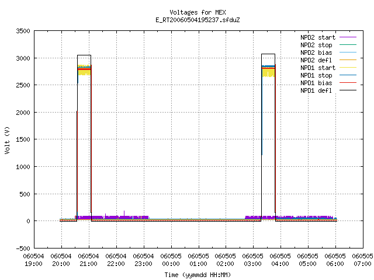
Task: Click the purple NPD2 start legend line
Action: (x=348, y=37)
